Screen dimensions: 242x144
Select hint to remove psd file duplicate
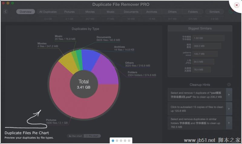(x=197, y=95)
